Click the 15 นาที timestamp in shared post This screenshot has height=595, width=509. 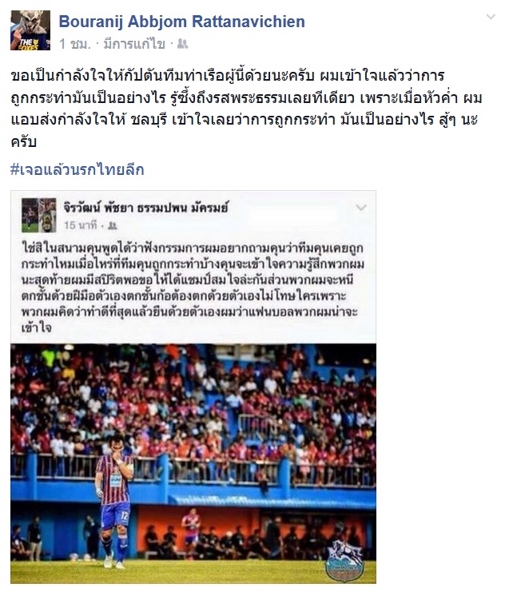click(80, 225)
